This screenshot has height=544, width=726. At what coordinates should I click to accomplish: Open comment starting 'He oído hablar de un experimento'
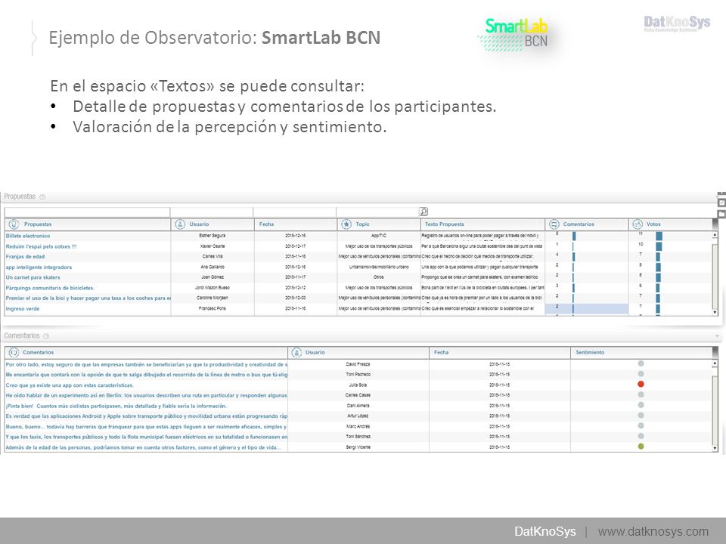(146, 395)
